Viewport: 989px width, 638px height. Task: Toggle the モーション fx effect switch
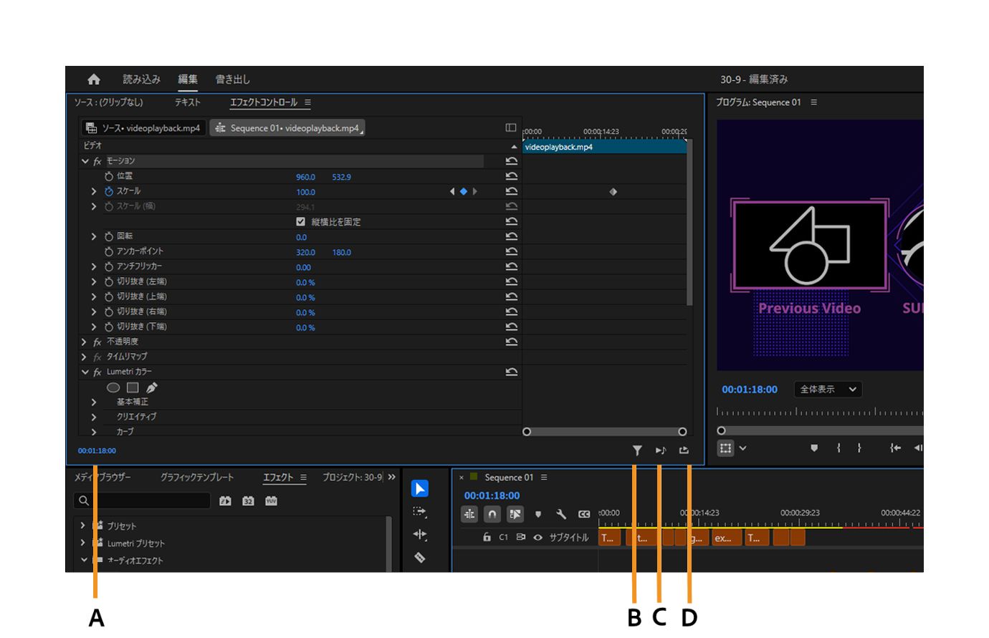[x=97, y=161]
